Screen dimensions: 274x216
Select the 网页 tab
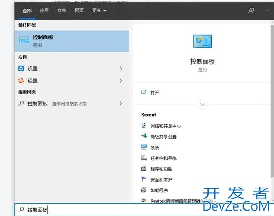(79, 11)
